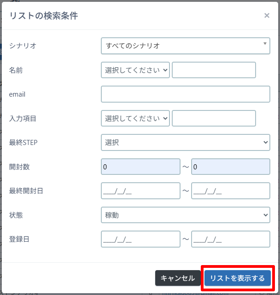
Task: Click the 開封数 minimum value field
Action: (140, 167)
